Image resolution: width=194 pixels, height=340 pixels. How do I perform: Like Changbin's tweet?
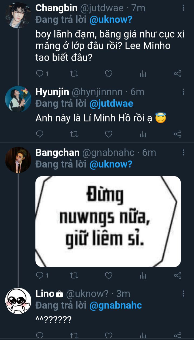point(108,73)
